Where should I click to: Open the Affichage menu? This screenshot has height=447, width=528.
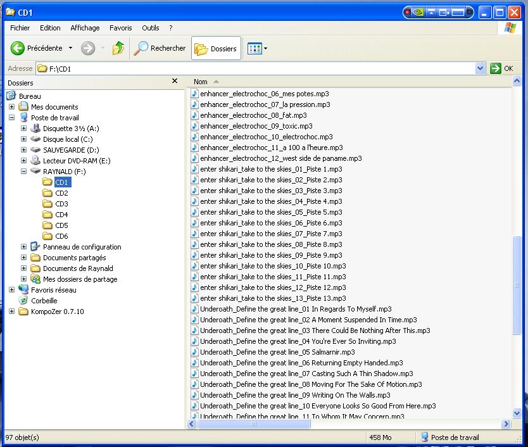pos(85,28)
